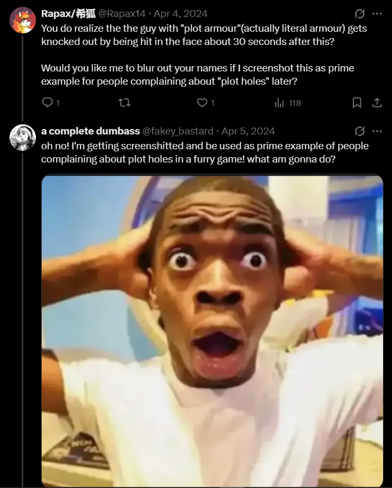Open the @fakey_bastard handle link
This screenshot has height=488, width=392.
(x=178, y=131)
